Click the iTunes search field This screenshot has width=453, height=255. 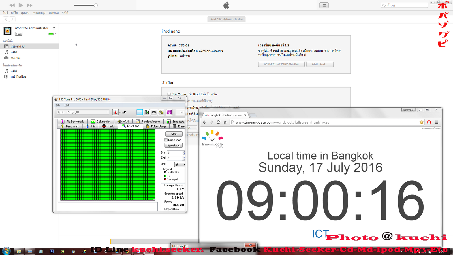tap(404, 5)
